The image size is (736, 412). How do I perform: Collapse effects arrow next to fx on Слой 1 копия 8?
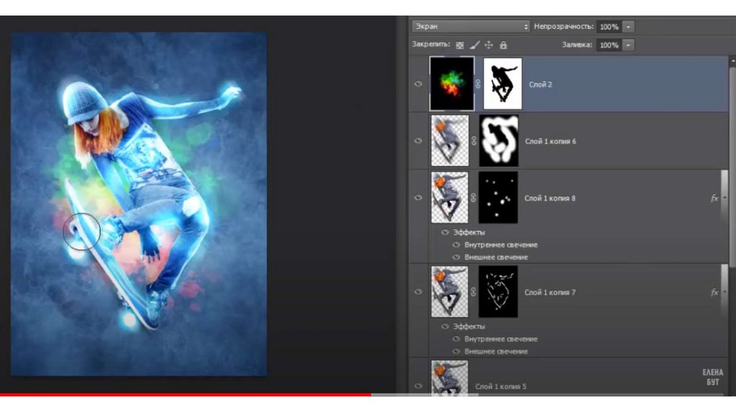[724, 198]
